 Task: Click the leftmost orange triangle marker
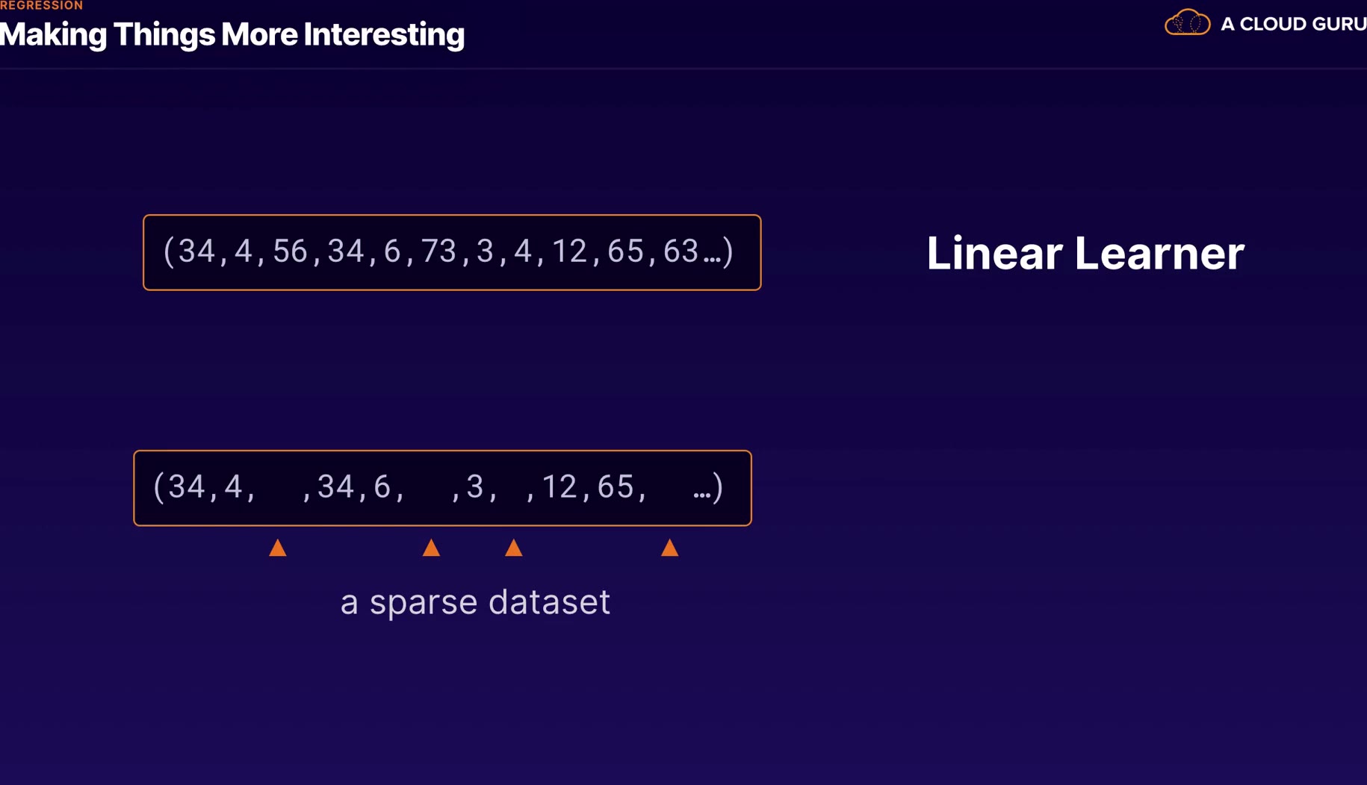click(278, 548)
